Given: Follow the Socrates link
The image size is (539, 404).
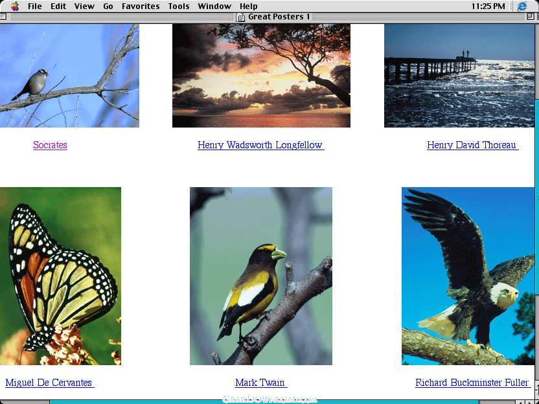Looking at the screenshot, I should (50, 145).
